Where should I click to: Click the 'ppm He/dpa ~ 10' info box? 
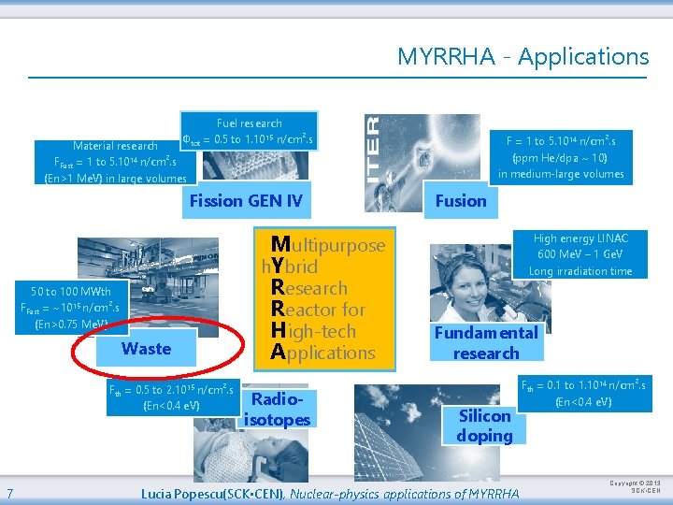pos(561,157)
